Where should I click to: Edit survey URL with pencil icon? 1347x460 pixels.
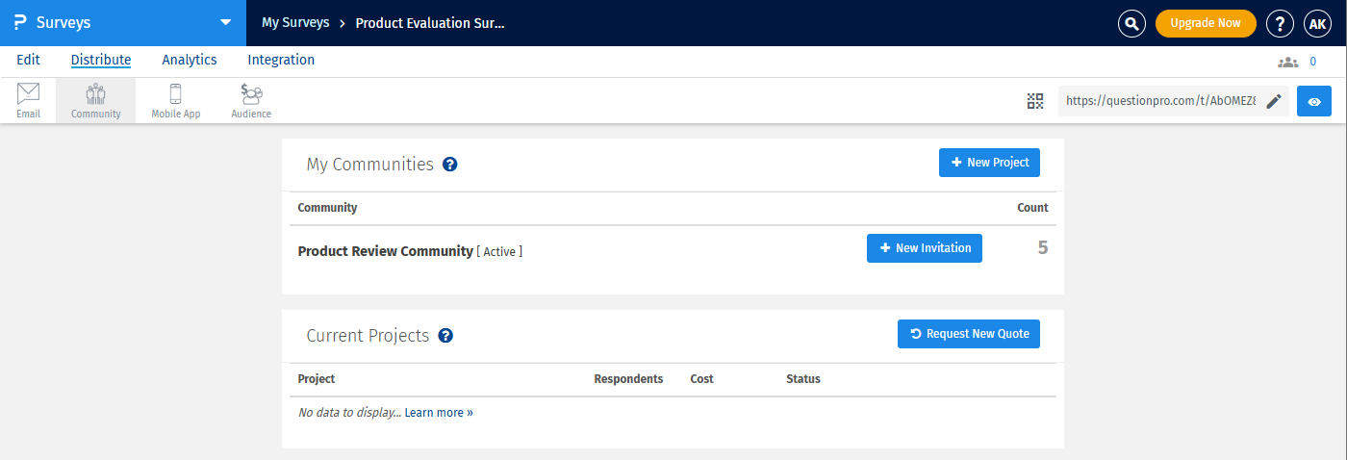coord(1274,101)
